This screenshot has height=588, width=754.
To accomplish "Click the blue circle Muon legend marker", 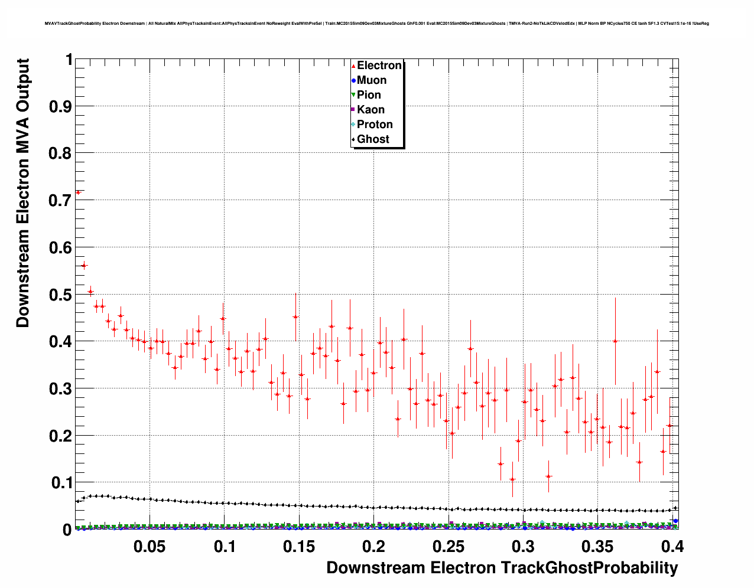I will 353,81.
